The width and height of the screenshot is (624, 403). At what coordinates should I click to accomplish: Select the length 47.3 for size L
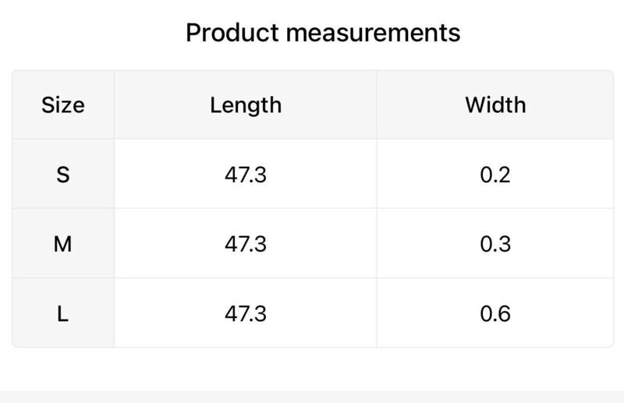246,314
